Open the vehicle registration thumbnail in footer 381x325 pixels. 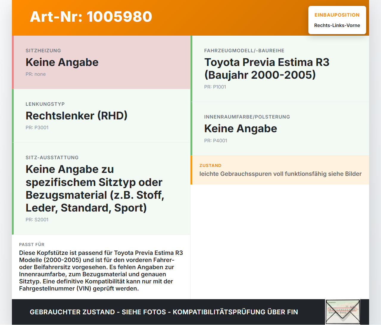(x=343, y=312)
